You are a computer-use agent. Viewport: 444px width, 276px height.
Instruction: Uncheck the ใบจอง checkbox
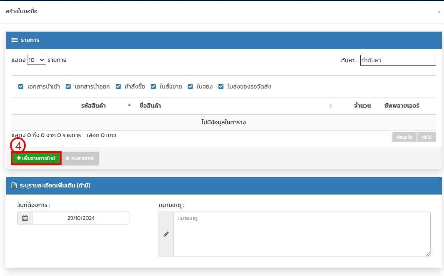(x=191, y=87)
